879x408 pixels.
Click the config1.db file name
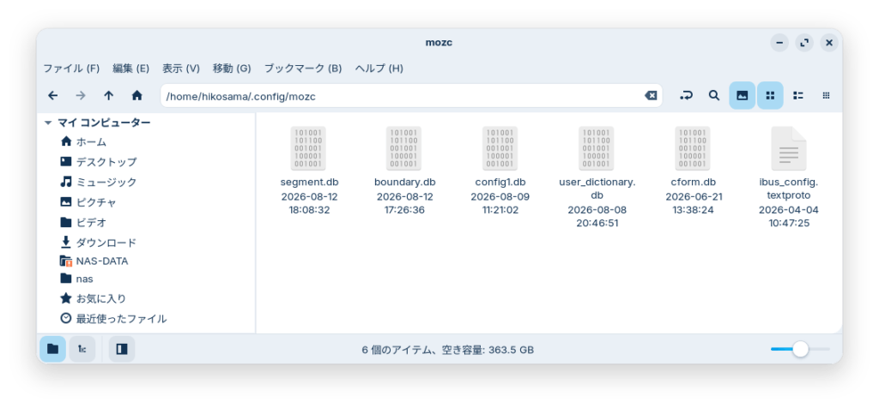click(x=500, y=183)
